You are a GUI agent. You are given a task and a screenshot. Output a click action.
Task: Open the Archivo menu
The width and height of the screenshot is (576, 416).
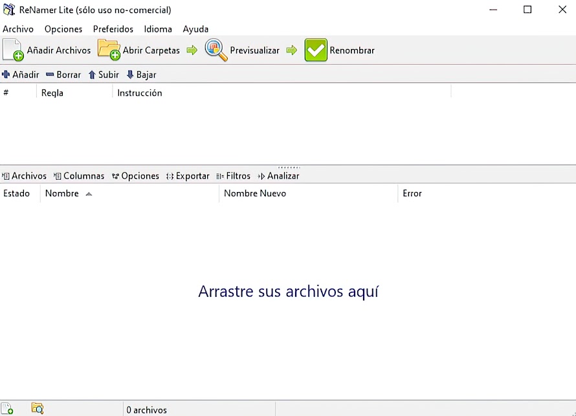click(18, 29)
